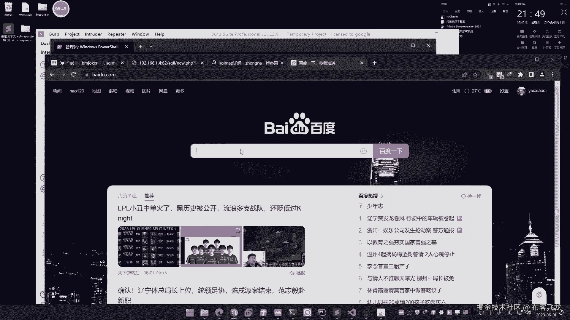Open hot search 李念官宣三胎产子

pyautogui.click(x=388, y=266)
